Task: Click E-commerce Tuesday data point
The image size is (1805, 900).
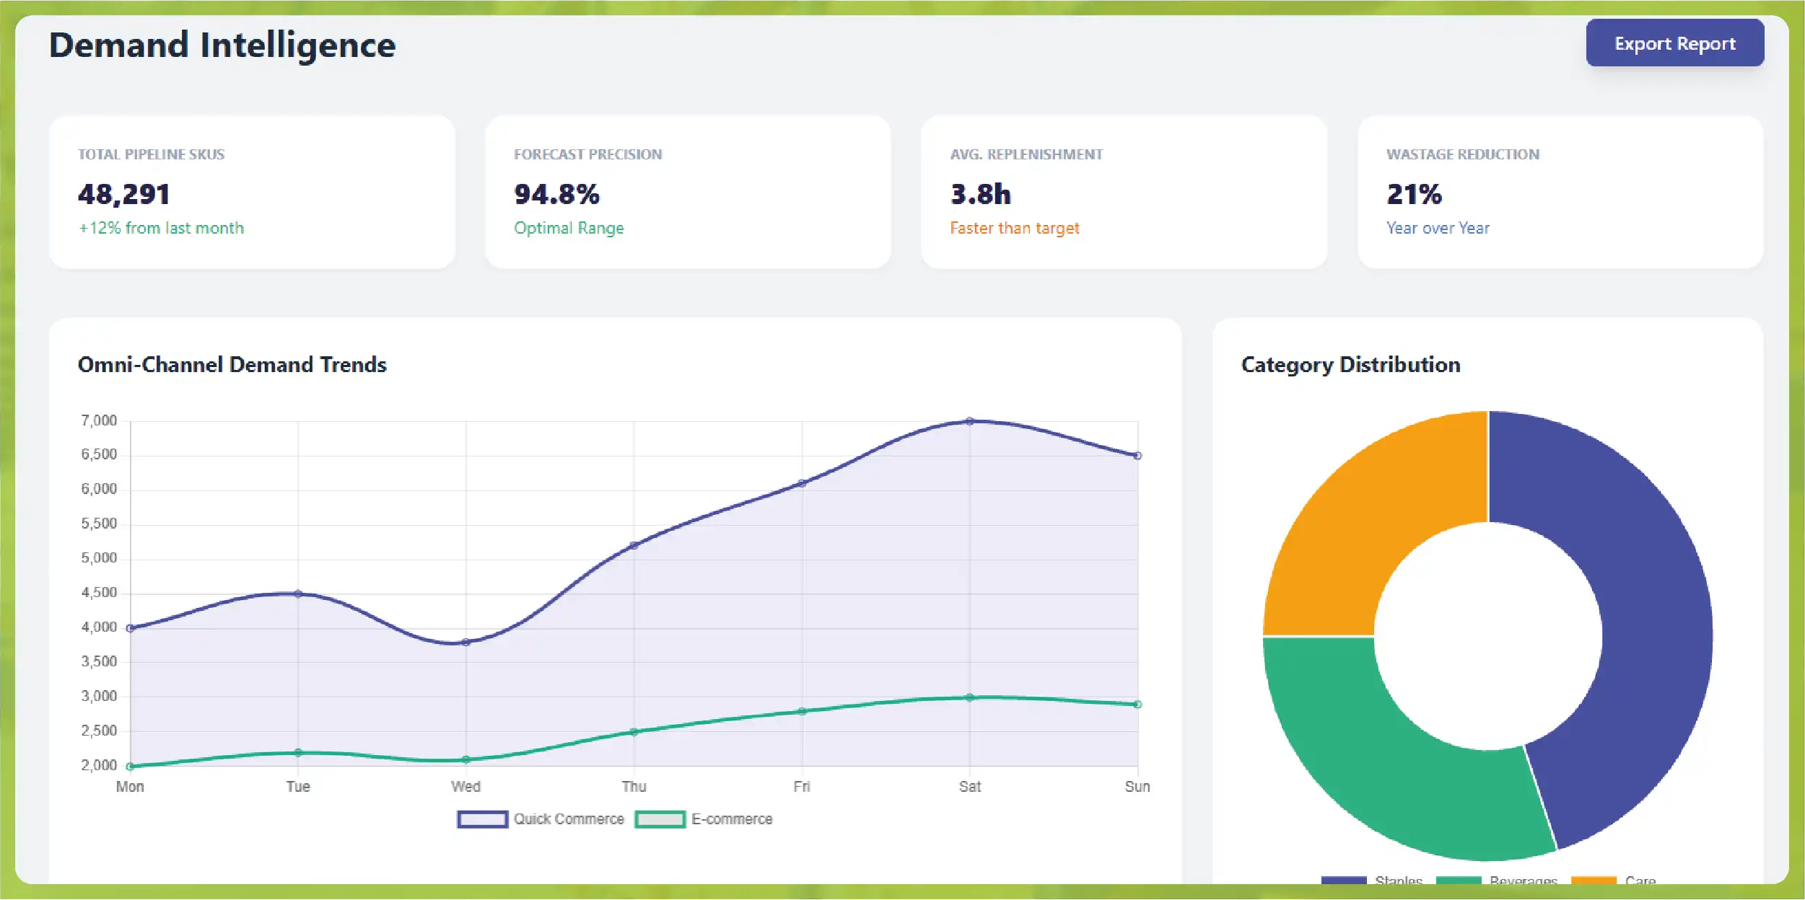Action: [x=298, y=752]
